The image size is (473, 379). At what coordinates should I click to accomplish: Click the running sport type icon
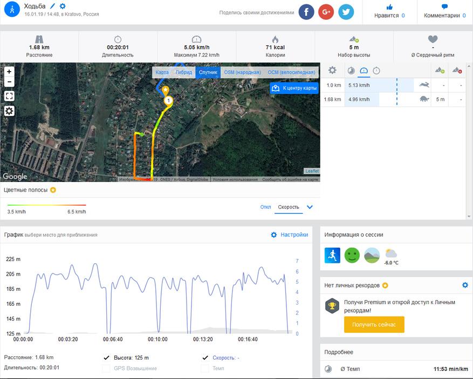[x=332, y=255]
